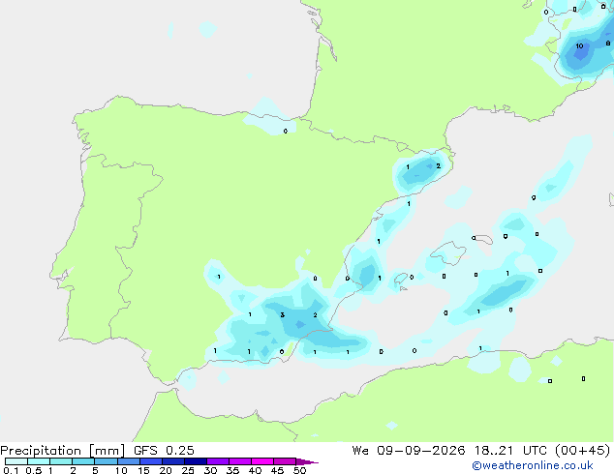Click the 3 mm value marker in southern Spain

click(283, 314)
